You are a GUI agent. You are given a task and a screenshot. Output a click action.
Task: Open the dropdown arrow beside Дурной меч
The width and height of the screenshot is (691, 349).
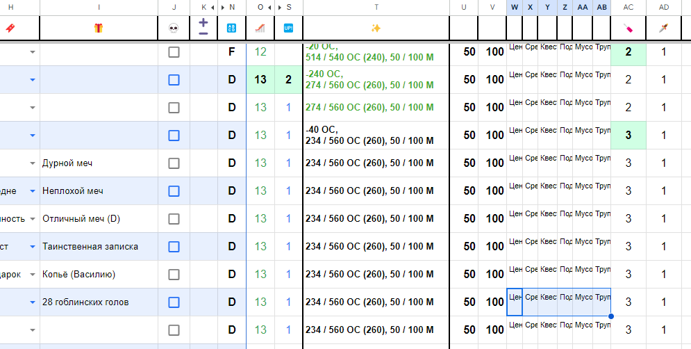[32, 163]
